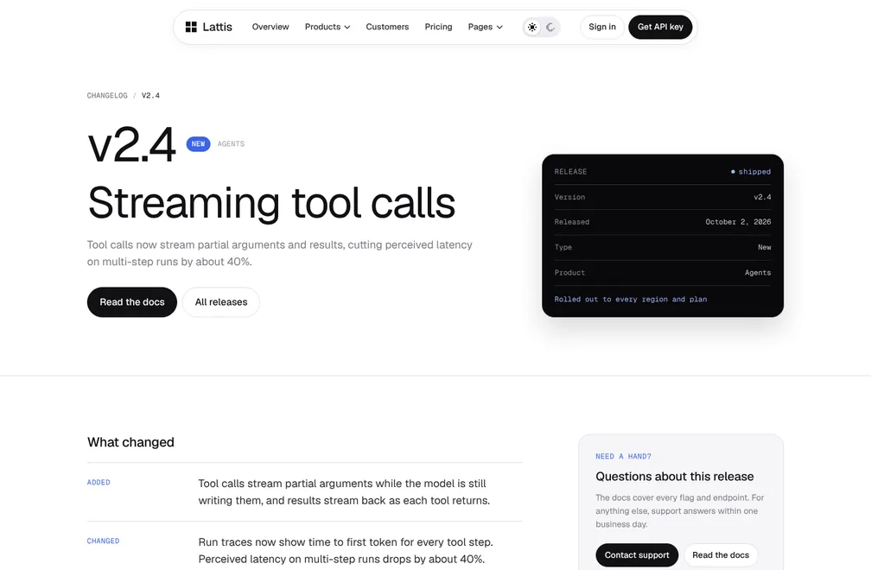Open the Customers nav item
Image resolution: width=871 pixels, height=570 pixels.
(387, 27)
